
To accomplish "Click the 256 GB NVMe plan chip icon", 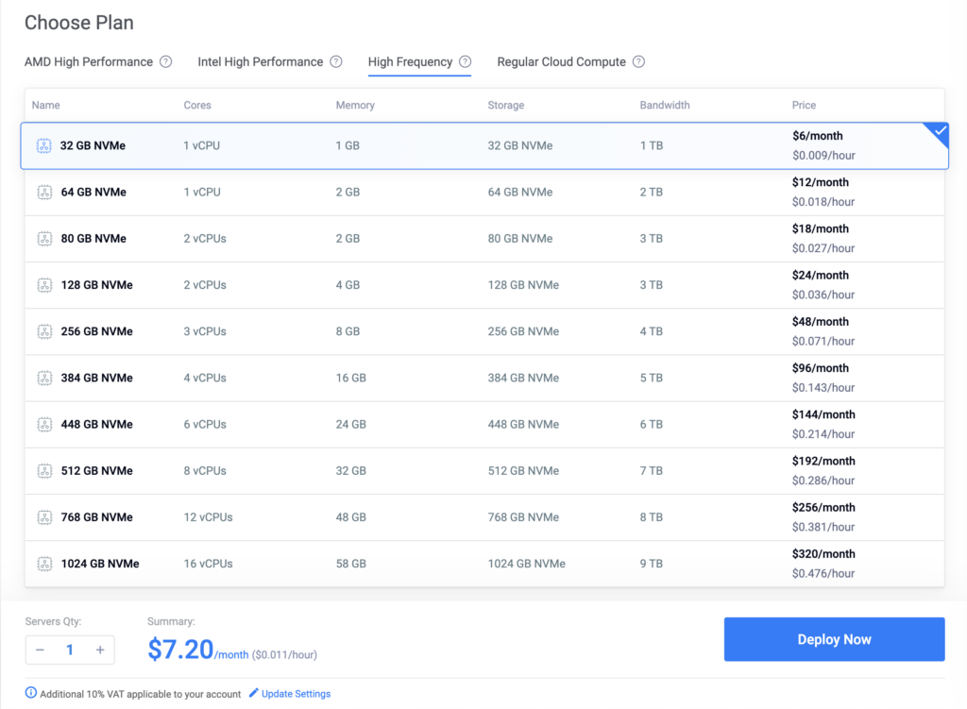I will point(44,331).
